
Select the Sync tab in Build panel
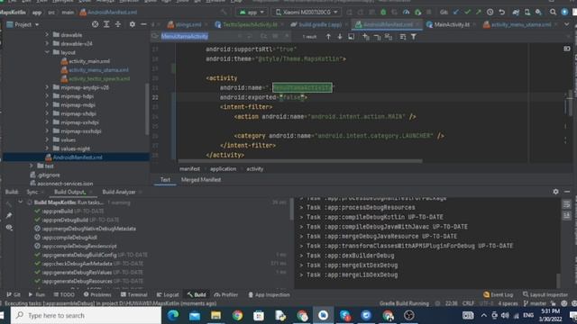tap(32, 192)
